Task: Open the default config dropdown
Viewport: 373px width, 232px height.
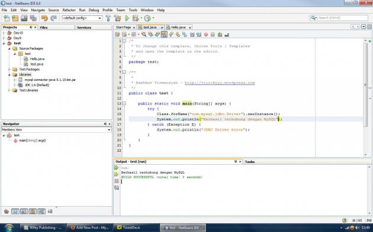Action: pyautogui.click(x=100, y=18)
